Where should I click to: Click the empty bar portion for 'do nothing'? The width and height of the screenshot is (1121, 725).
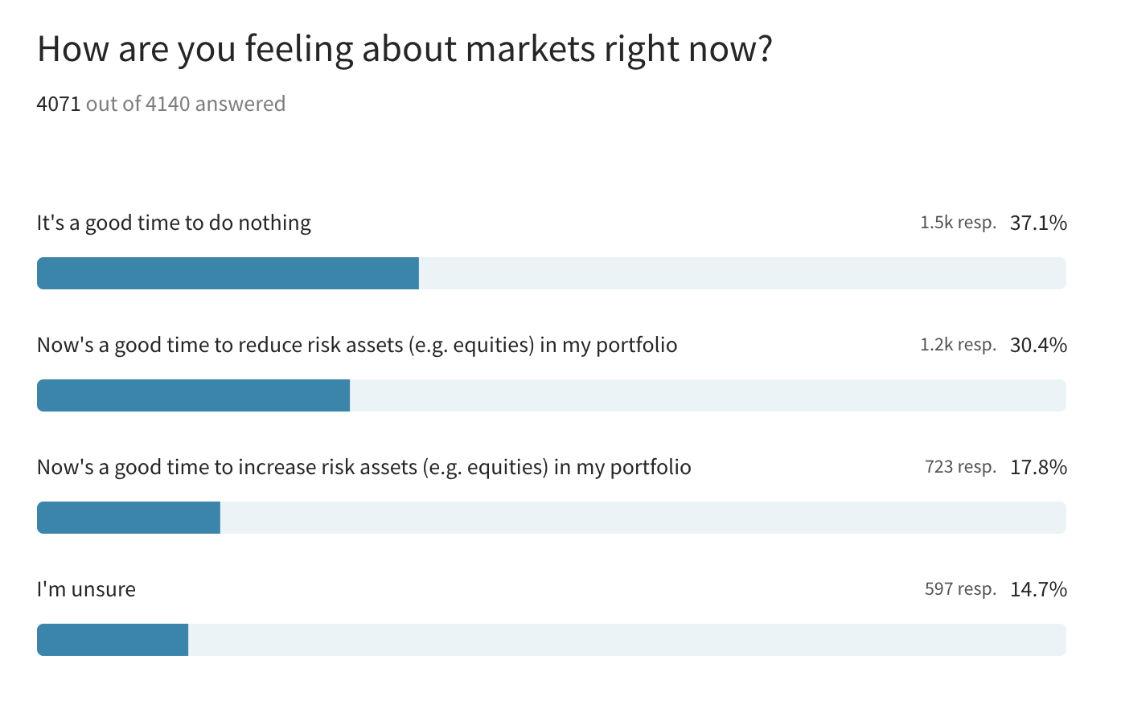(741, 273)
